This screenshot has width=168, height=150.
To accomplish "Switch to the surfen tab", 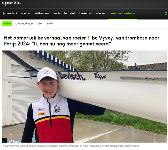I will [50, 23].
